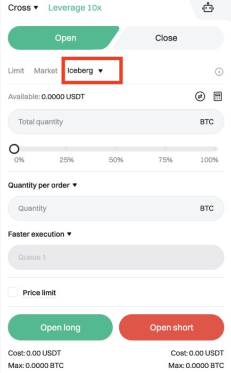Set the quantity slider to 100%
231x373 pixels.
pos(214,149)
